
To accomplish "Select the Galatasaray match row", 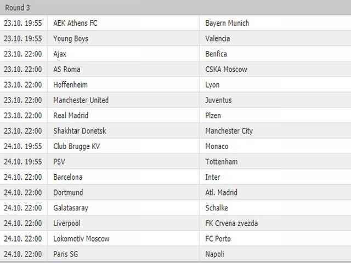I will pos(175,208).
